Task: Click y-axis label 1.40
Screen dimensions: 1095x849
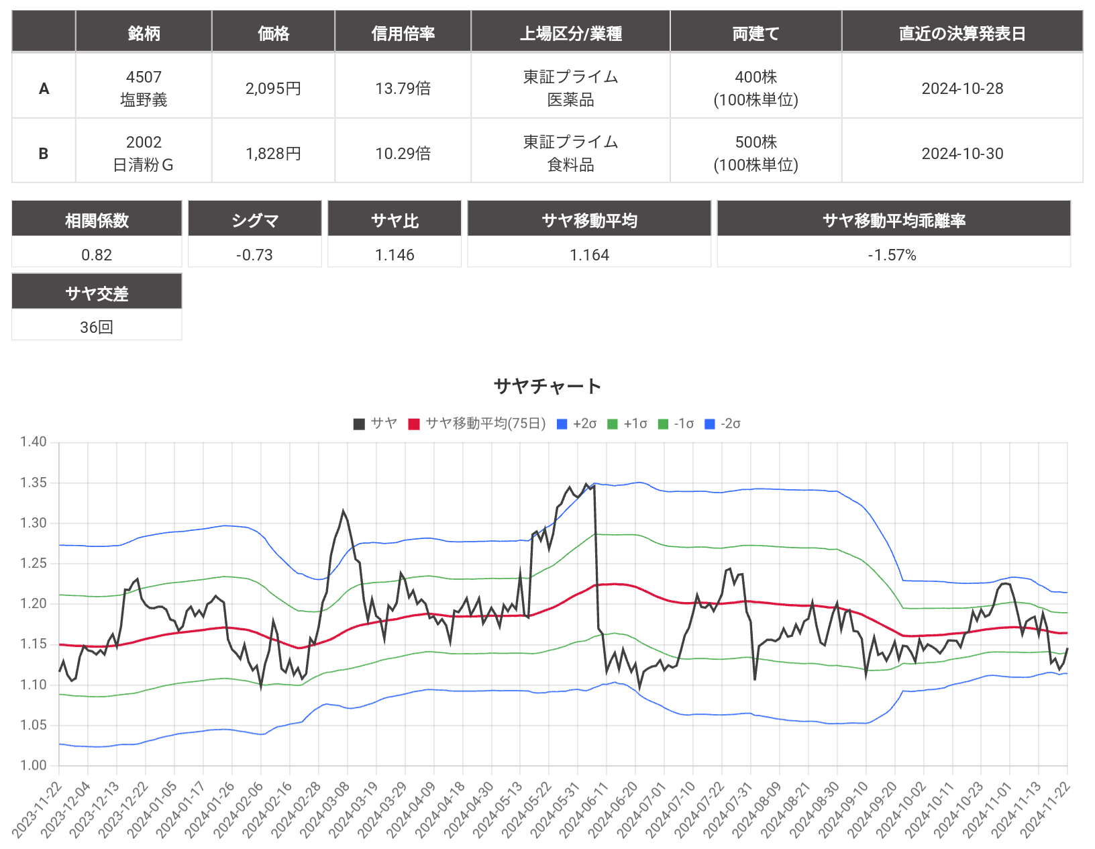Action: coord(33,442)
